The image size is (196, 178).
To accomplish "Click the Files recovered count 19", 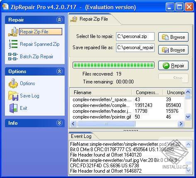I will point(119,74).
